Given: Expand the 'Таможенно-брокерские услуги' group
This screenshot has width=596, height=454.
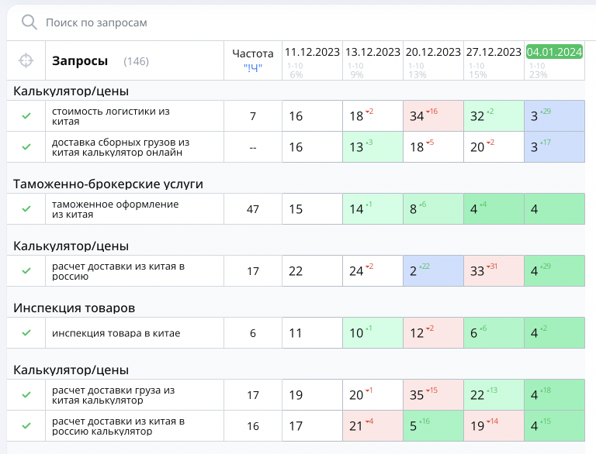Looking at the screenshot, I should [x=108, y=184].
